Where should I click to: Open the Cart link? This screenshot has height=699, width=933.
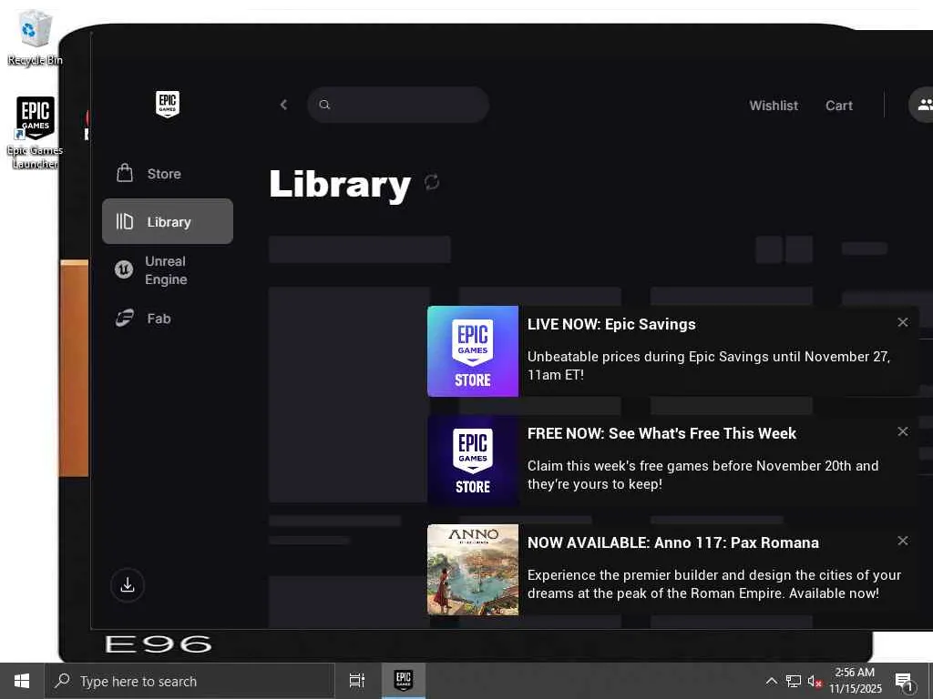(x=839, y=106)
